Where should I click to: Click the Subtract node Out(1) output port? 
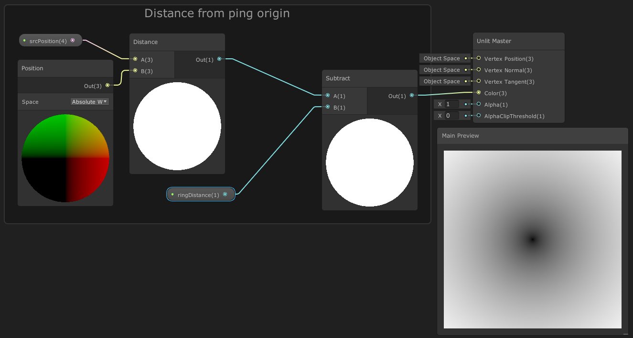click(x=412, y=96)
